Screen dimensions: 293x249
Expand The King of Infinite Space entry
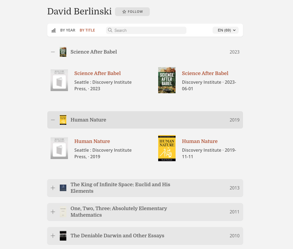coord(53,188)
